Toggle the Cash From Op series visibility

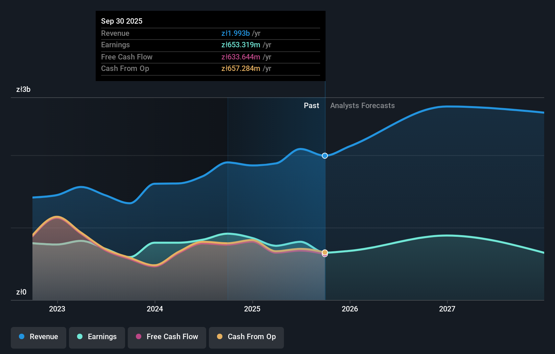pyautogui.click(x=246, y=337)
